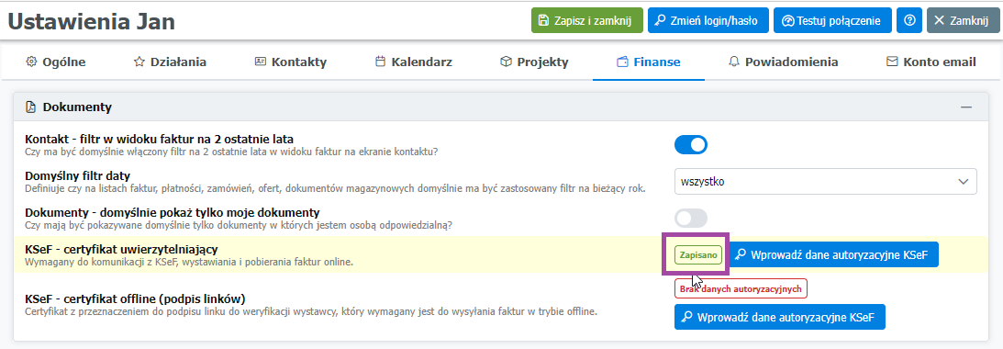Open the Projekty tab

click(x=534, y=62)
